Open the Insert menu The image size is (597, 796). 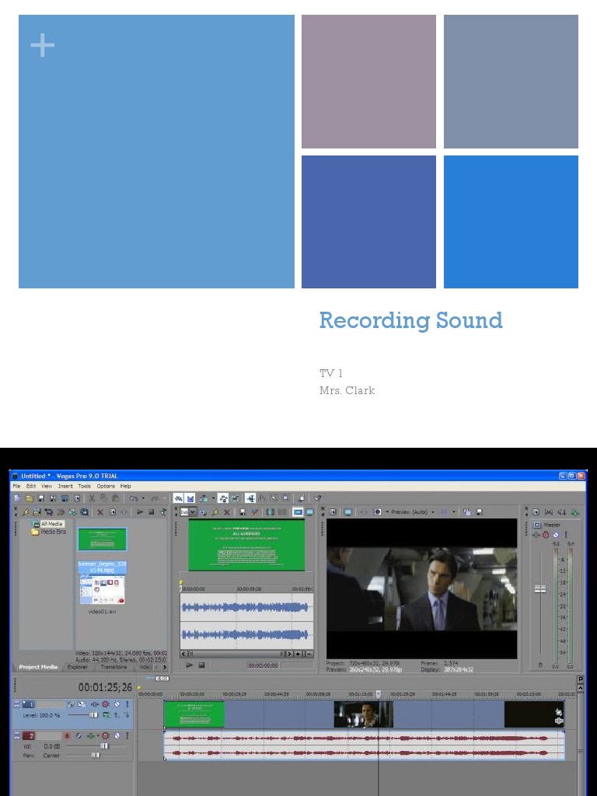coord(65,486)
